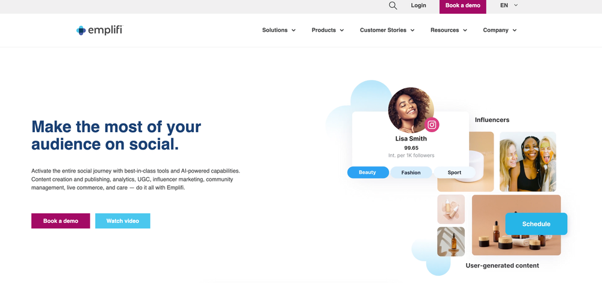Image resolution: width=602 pixels, height=283 pixels.
Task: Select the Beauty tag pill
Action: click(368, 172)
